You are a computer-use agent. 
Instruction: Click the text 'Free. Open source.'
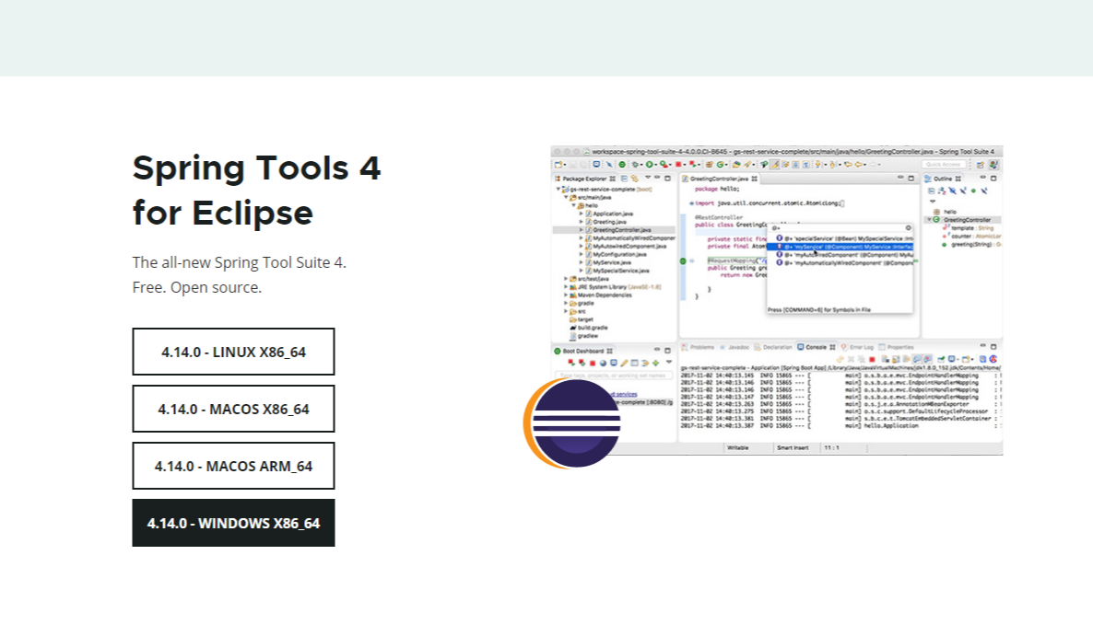(x=197, y=287)
